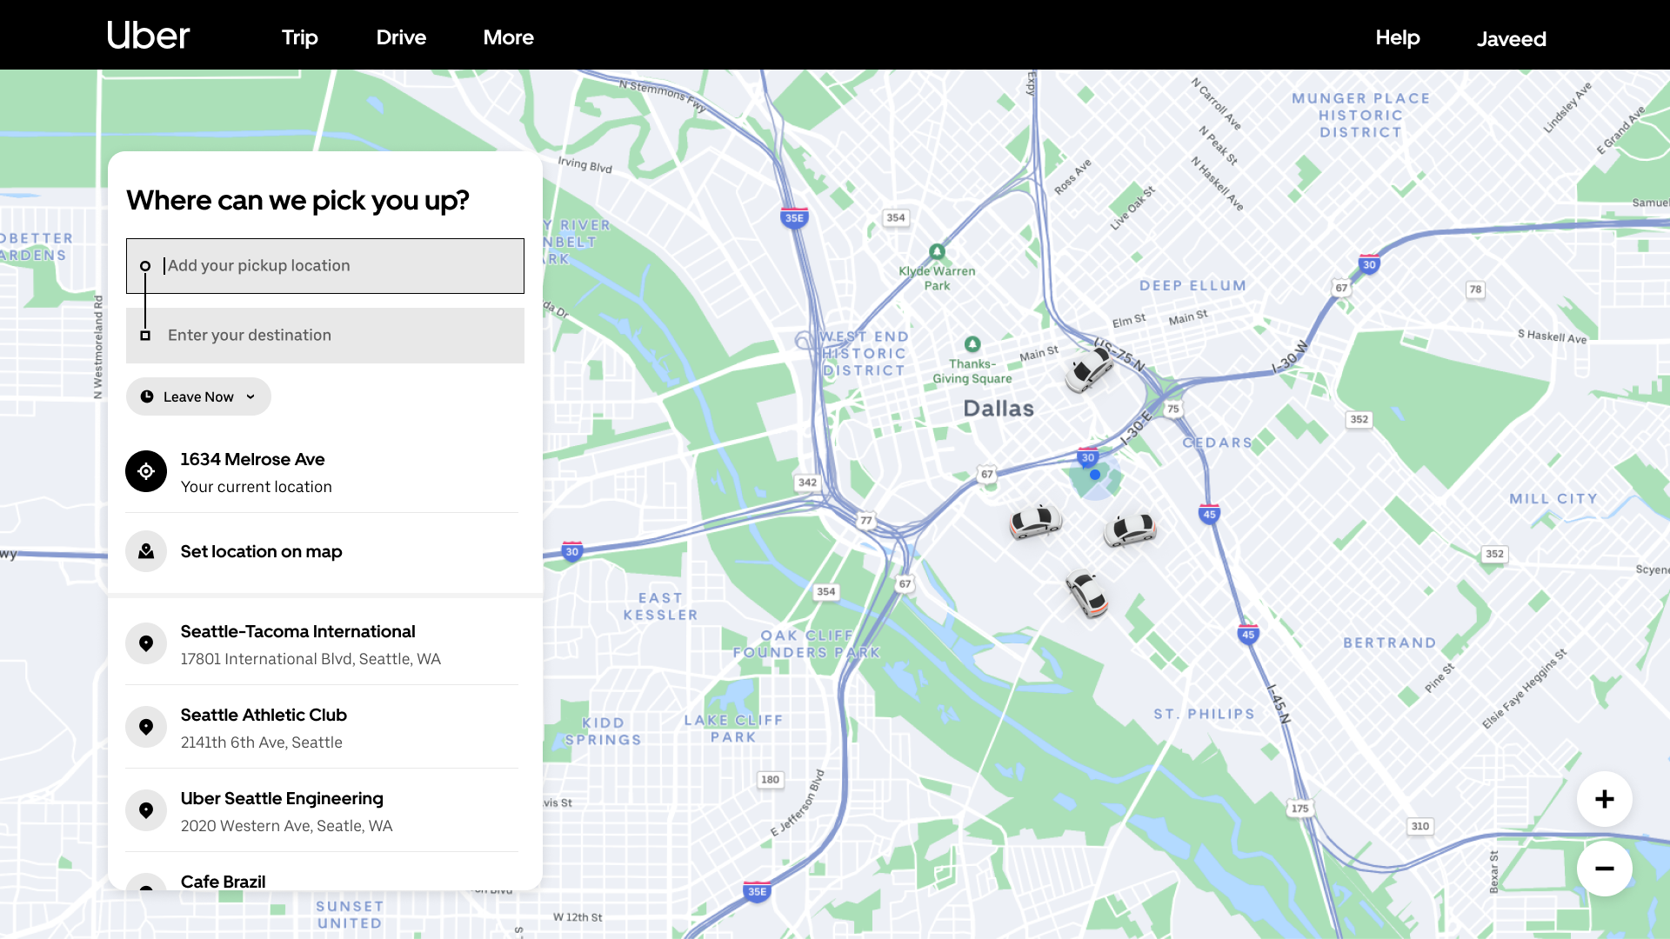Click the Kidd Springs label on the map

(604, 732)
